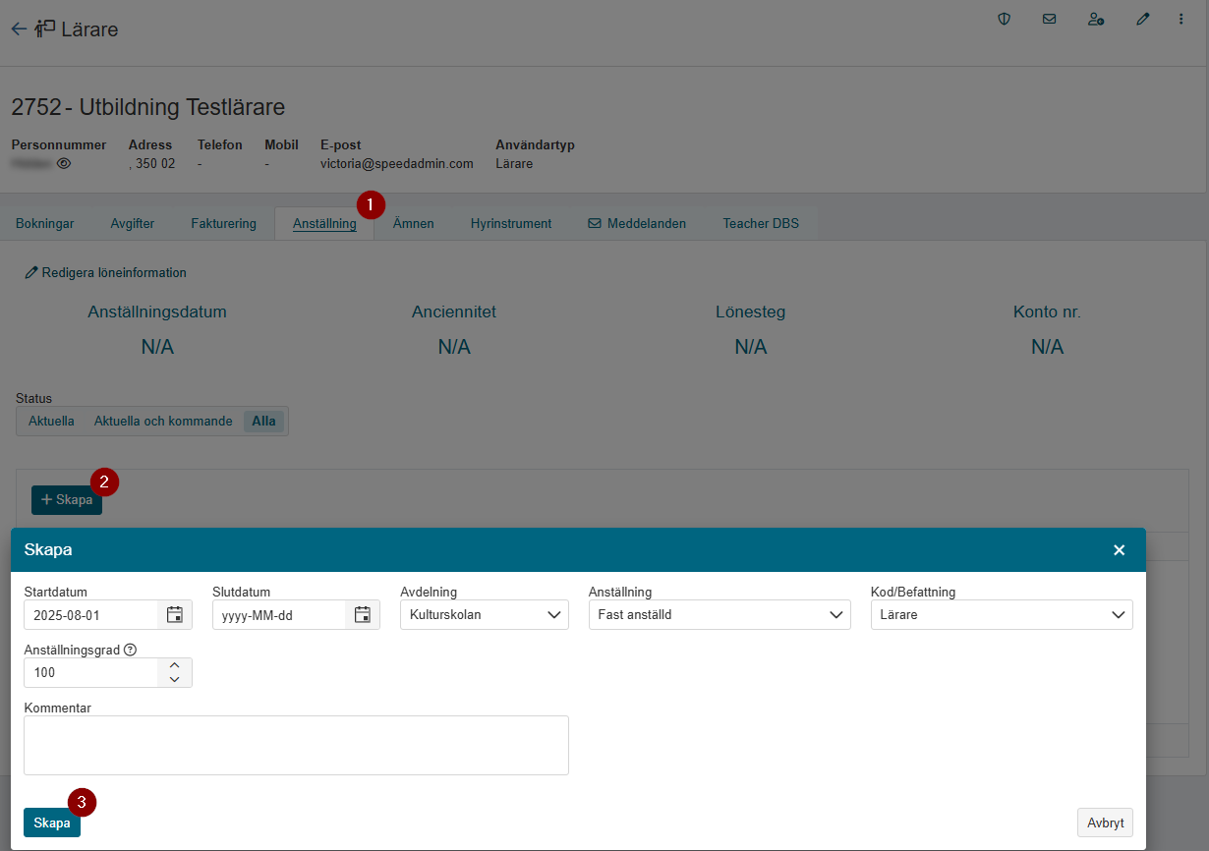Screen dimensions: 1209x851
Task: Select the Anställning tab
Action: [x=324, y=223]
